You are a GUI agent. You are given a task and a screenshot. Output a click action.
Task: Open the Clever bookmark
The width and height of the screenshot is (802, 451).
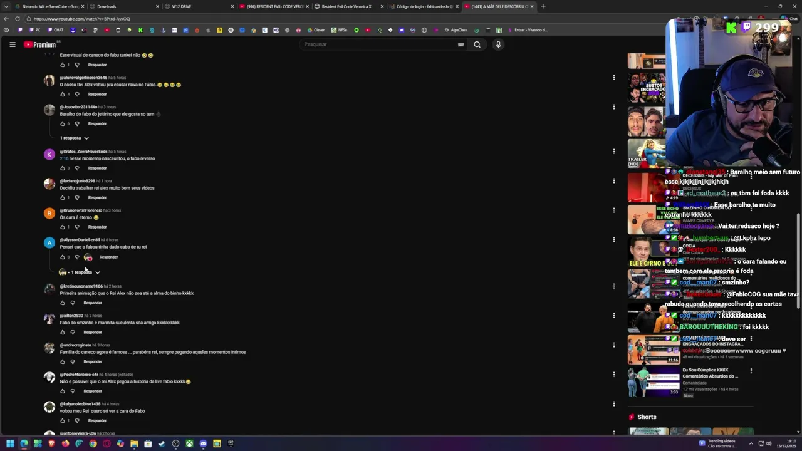[x=316, y=30]
